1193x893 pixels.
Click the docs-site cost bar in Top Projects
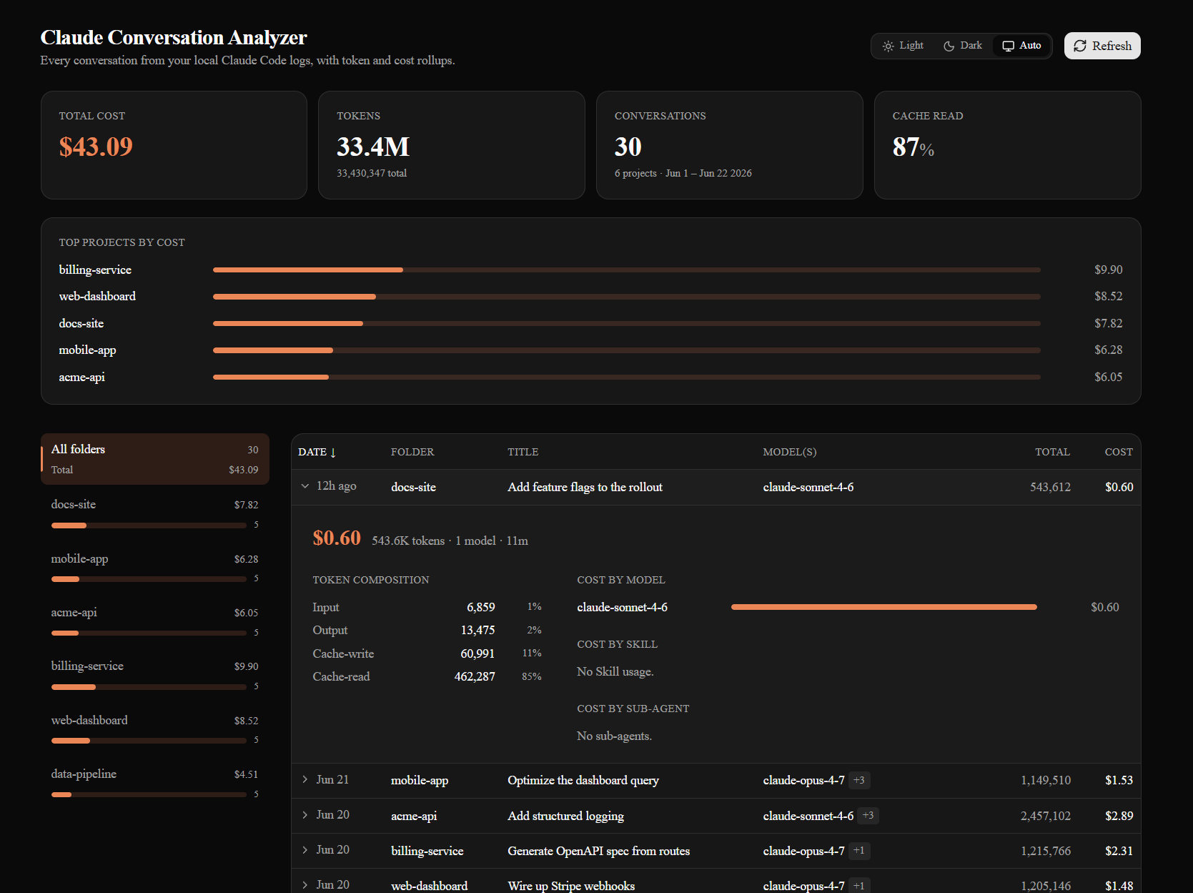[x=627, y=323]
